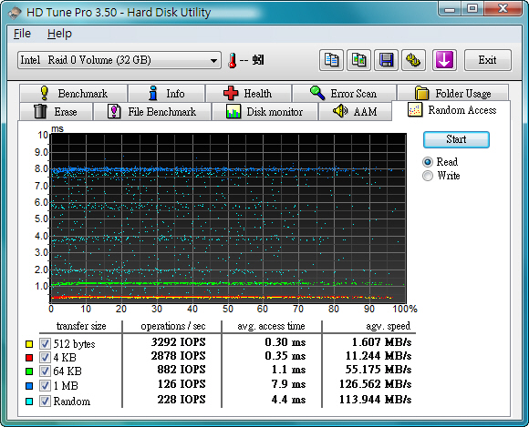529x427 pixels.
Task: Select the Write radio button
Action: pos(428,176)
